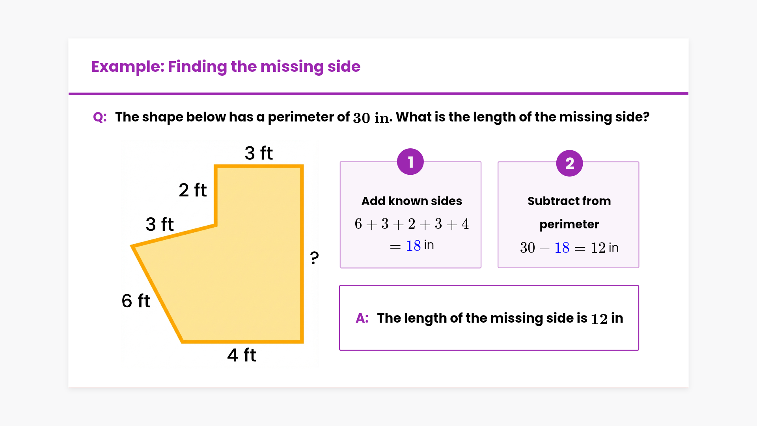Screen dimensions: 757x426
Task: Click the "Add known sides" heading
Action: pyautogui.click(x=412, y=201)
